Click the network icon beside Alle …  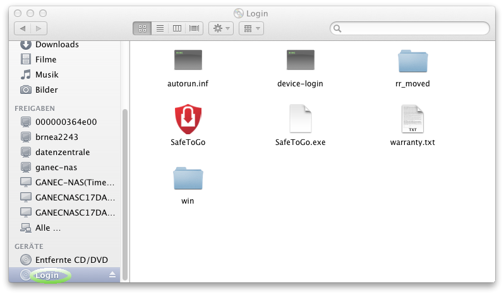point(26,228)
